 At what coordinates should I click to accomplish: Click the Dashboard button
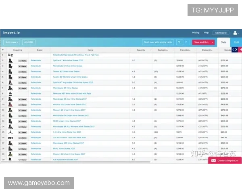220,33
